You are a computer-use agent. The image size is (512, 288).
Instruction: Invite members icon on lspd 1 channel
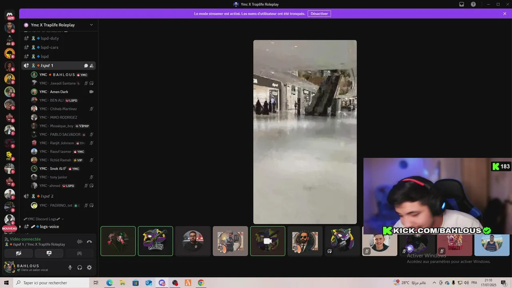pos(91,66)
